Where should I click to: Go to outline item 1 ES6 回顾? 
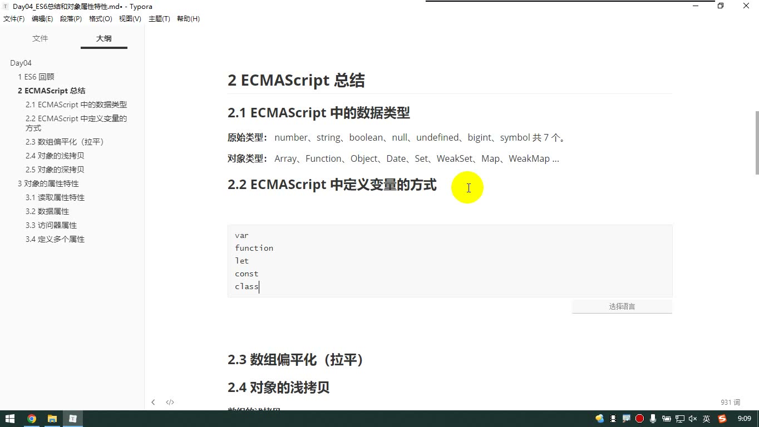36,77
